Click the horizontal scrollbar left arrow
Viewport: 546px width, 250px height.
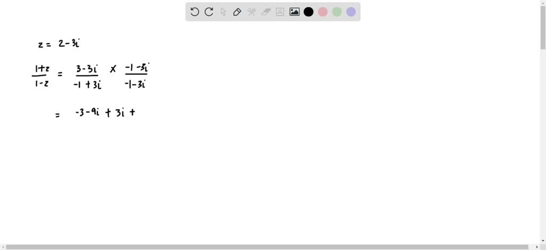3,247
